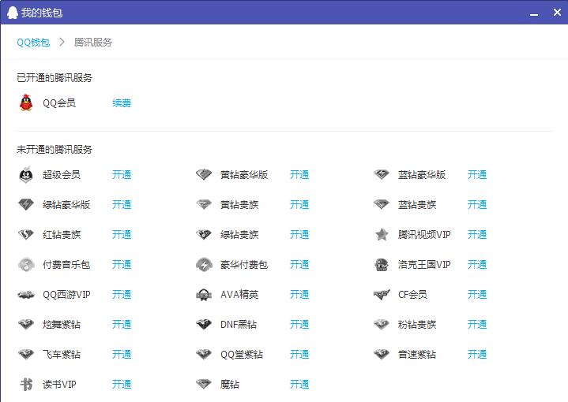Screen dimensions: 568x402
Task: Click the 洛克王国VIP character icon
Action: coord(382,265)
